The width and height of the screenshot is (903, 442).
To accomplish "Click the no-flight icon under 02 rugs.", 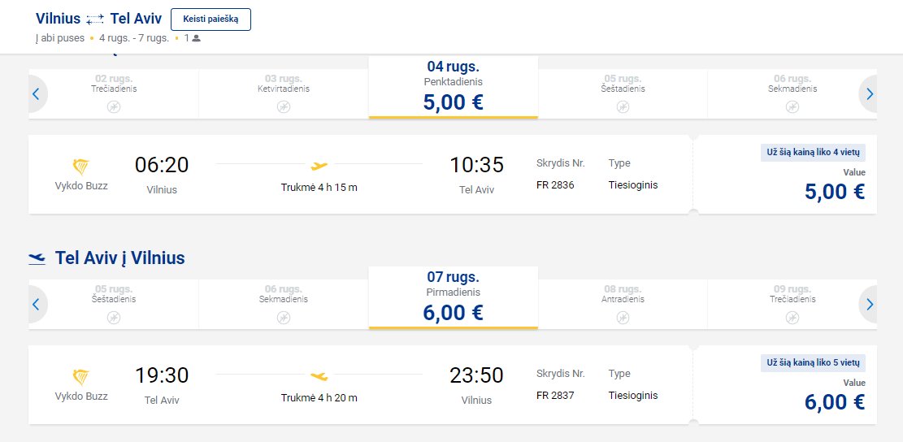I will pos(114,106).
